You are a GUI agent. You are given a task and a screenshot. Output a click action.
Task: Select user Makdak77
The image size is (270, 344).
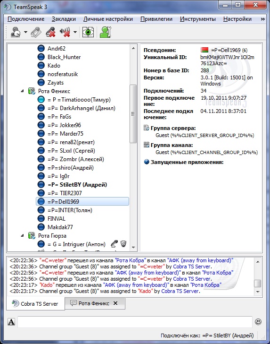pyautogui.click(x=60, y=227)
